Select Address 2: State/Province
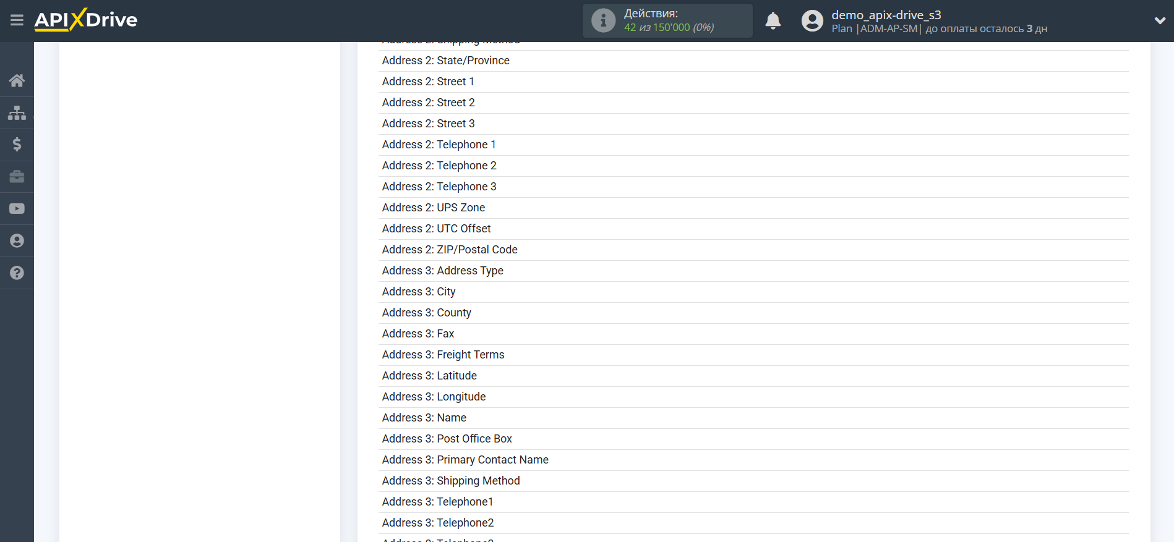Viewport: 1174px width, 542px height. coord(753,61)
